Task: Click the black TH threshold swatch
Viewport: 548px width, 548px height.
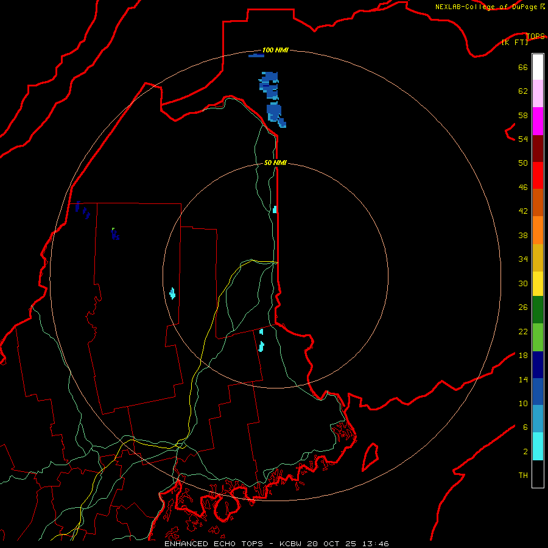Action: pos(538,474)
